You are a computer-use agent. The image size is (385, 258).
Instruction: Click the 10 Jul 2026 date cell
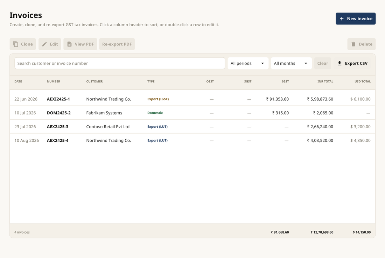pos(25,113)
